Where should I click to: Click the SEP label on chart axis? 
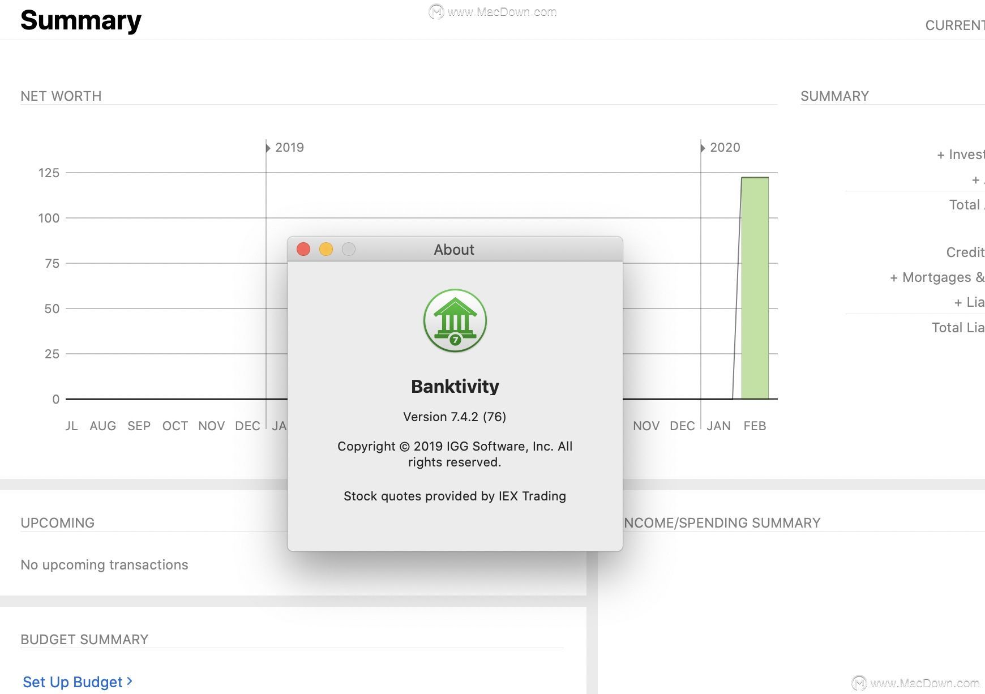click(139, 426)
